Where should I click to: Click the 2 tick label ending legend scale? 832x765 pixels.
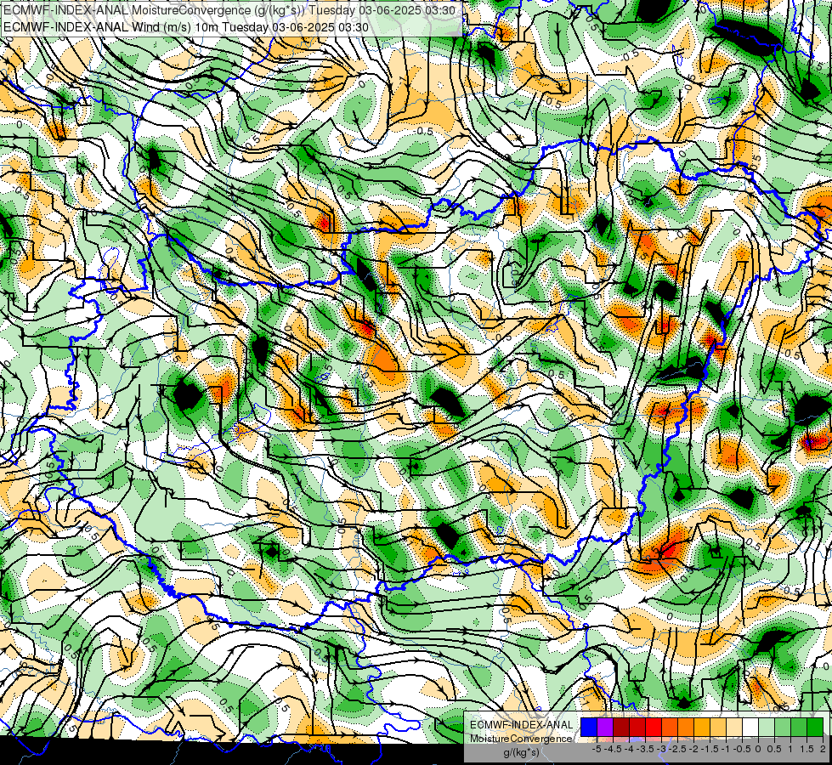click(x=823, y=749)
